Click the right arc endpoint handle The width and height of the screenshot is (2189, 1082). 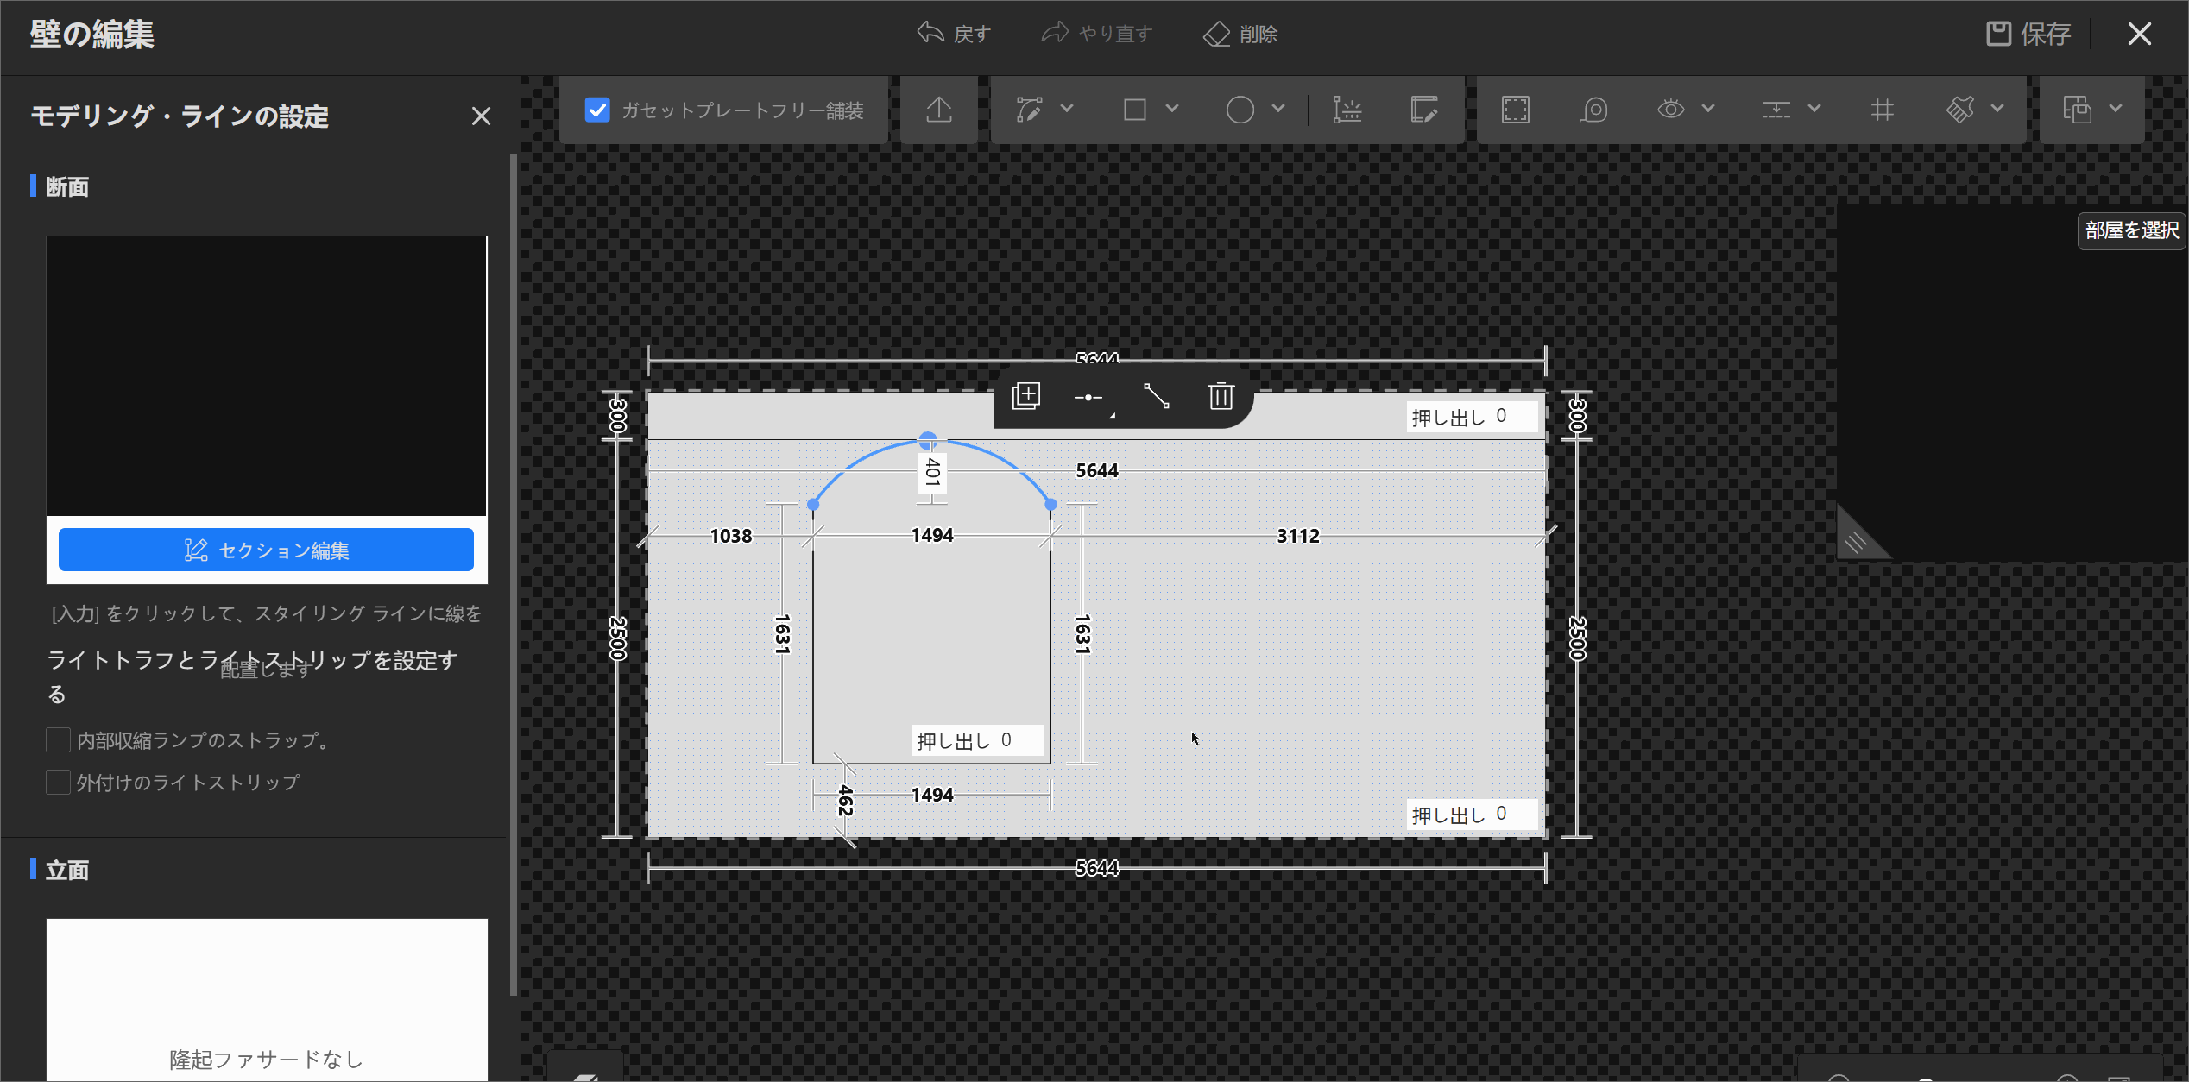(1050, 504)
